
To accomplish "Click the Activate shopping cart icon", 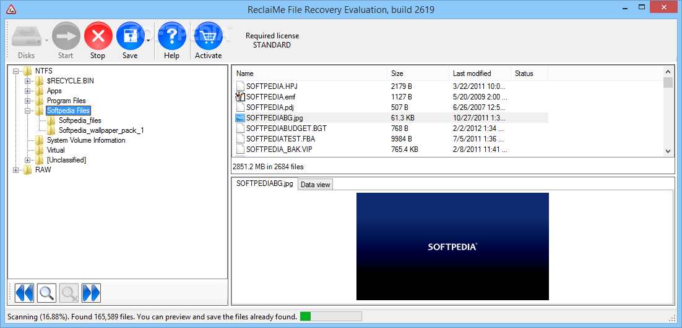I will tap(209, 36).
